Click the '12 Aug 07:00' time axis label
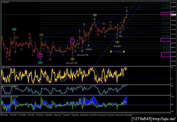The image size is (177, 122). pyautogui.click(x=93, y=115)
